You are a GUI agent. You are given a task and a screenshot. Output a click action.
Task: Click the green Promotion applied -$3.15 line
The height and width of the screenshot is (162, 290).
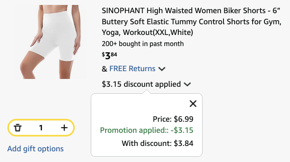(x=147, y=130)
